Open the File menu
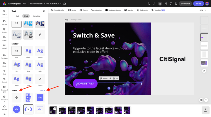The image size is (211, 117). click(24, 4)
